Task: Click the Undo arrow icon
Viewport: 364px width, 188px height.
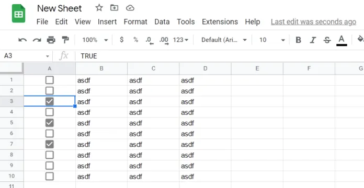Action: 22,40
